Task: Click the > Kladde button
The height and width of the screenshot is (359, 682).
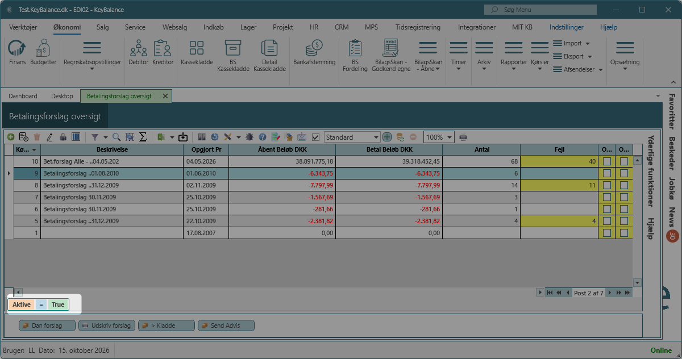Action: coord(166,325)
